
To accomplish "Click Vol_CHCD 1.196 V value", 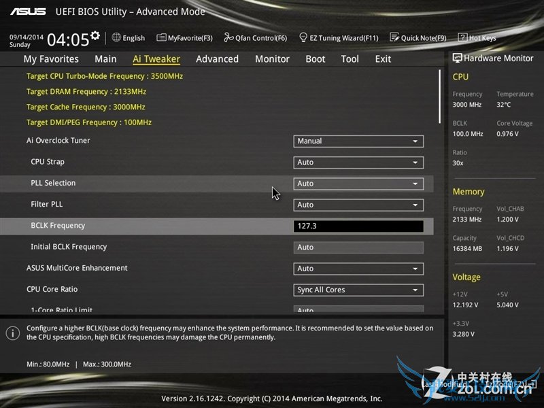I will pyautogui.click(x=507, y=249).
